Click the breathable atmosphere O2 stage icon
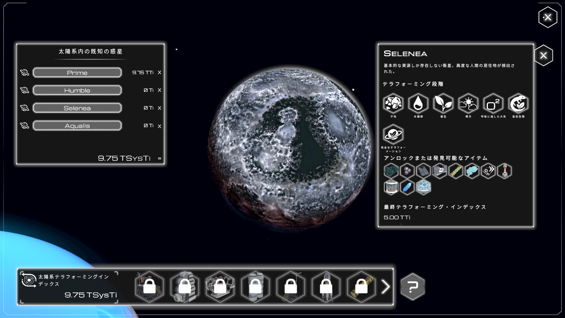The height and width of the screenshot is (318, 565). pyautogui.click(x=493, y=104)
